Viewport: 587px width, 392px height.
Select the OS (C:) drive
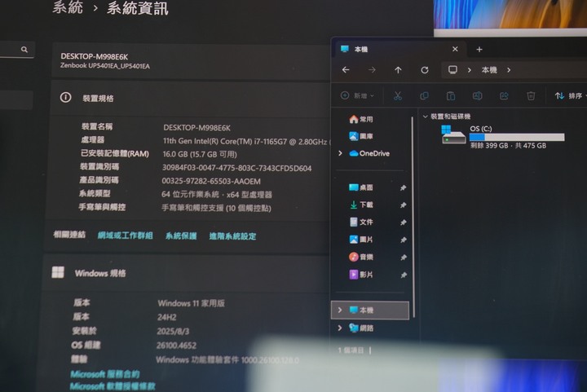tap(503, 137)
